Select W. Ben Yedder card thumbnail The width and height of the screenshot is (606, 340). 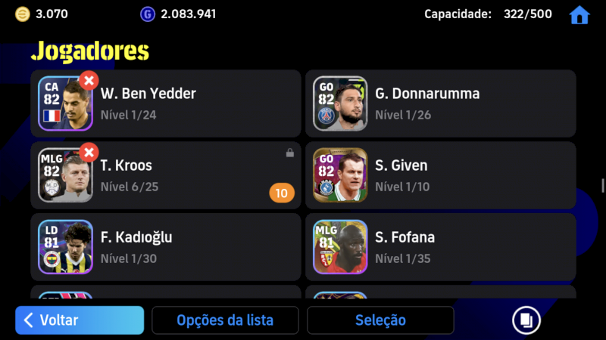[x=65, y=104]
